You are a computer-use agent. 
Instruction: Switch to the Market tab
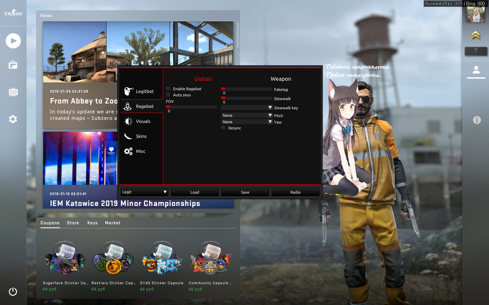click(x=113, y=223)
